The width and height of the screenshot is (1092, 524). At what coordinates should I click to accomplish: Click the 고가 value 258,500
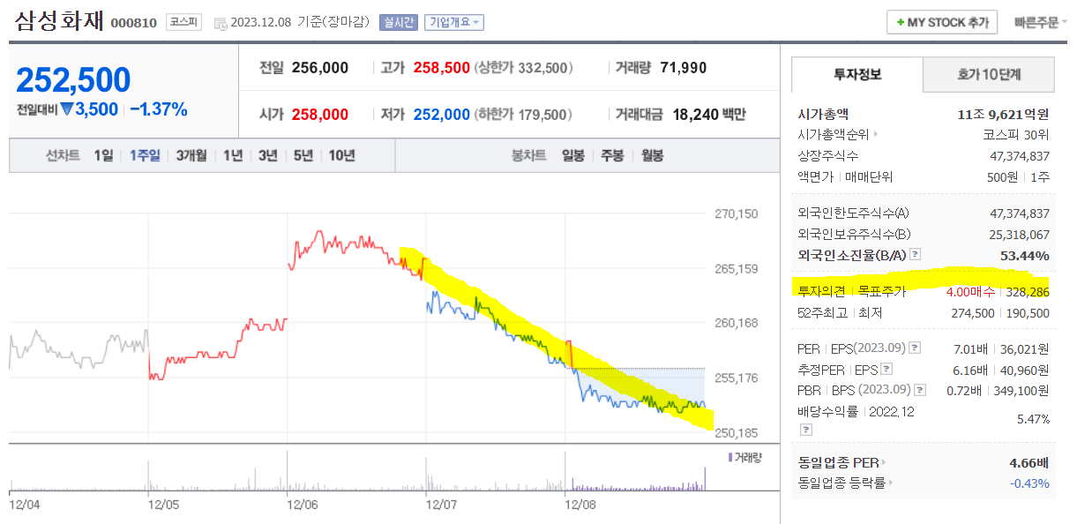tap(441, 68)
